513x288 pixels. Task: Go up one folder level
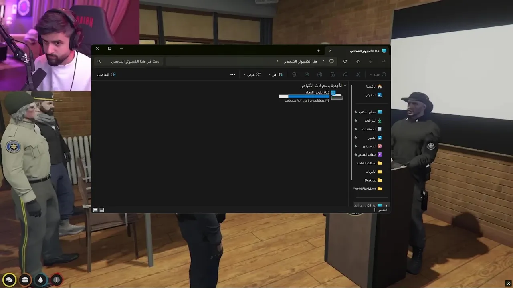tap(358, 61)
